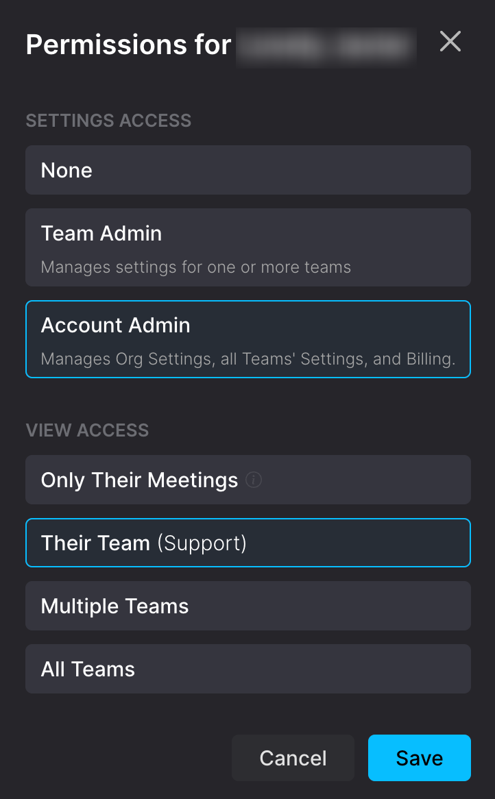The width and height of the screenshot is (495, 799).
Task: Choose the Multiple Teams view option
Action: 247,606
